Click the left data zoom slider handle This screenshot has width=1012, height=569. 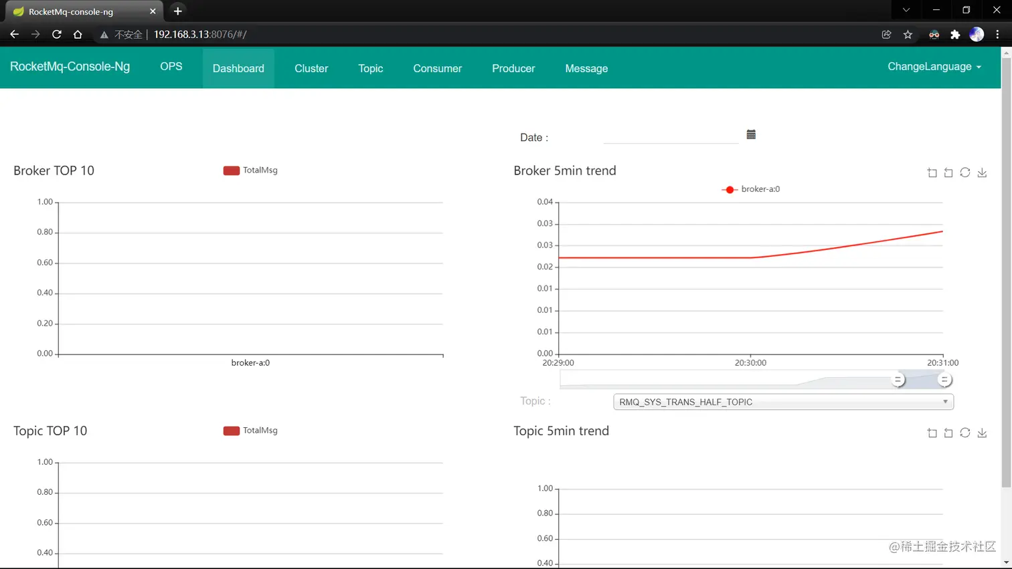pos(898,380)
